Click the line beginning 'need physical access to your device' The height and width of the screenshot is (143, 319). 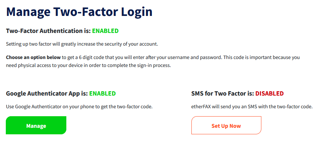coord(88,66)
